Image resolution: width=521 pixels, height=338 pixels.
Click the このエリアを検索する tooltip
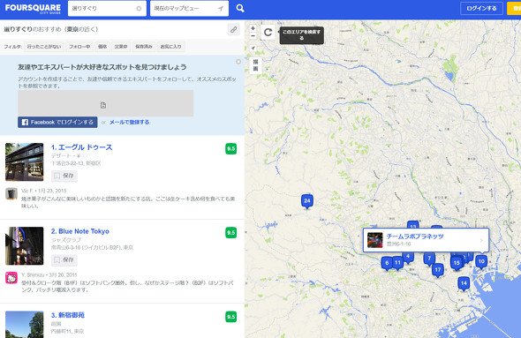[301, 35]
